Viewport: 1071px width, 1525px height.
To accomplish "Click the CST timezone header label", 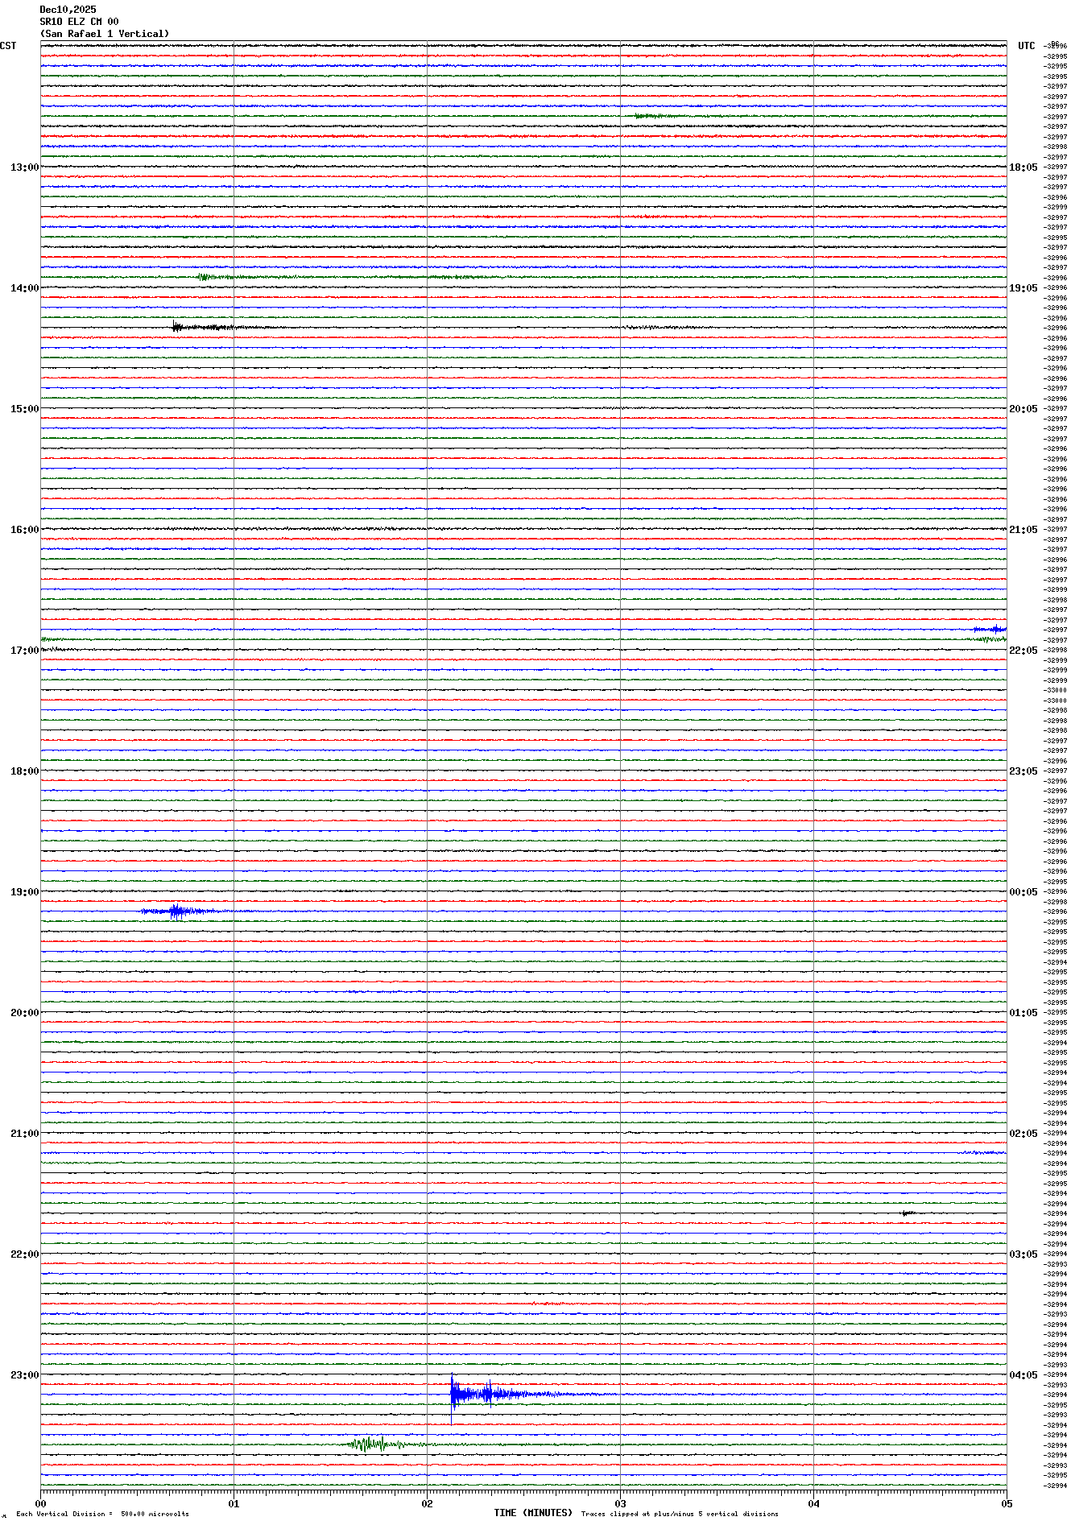I will click(x=8, y=46).
